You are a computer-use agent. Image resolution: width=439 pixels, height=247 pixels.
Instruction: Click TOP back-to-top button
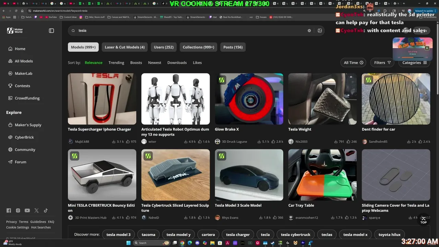pos(424,220)
